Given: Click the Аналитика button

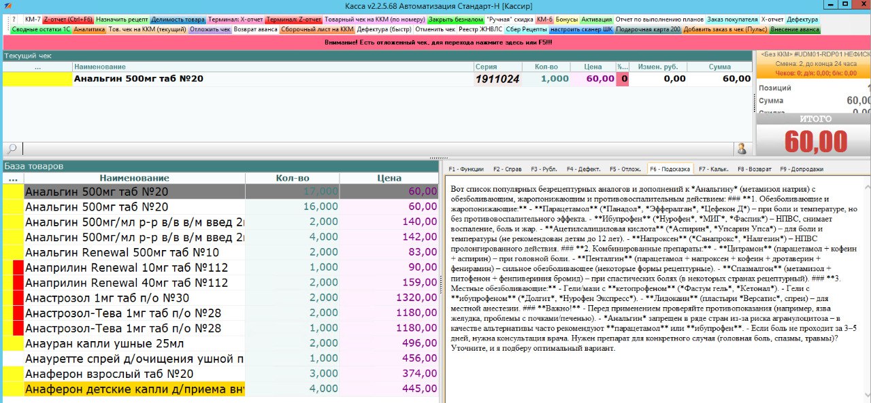Looking at the screenshot, I should 89,29.
